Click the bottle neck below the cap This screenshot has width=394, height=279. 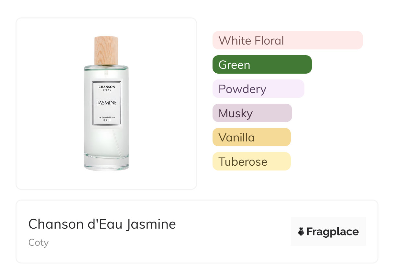click(106, 67)
